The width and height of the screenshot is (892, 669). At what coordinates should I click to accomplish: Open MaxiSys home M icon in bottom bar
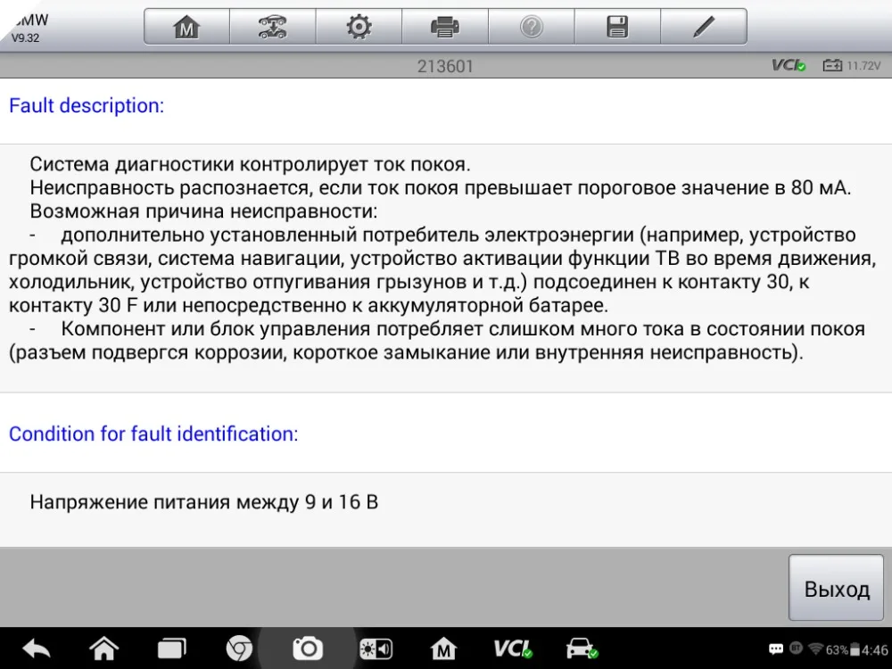[x=443, y=648]
